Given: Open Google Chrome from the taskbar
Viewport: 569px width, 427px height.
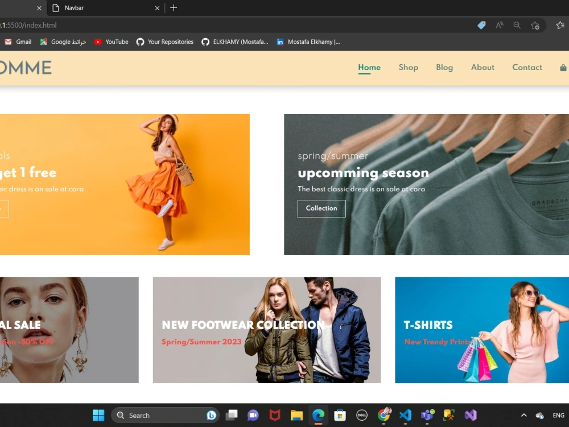Looking at the screenshot, I should (x=384, y=415).
